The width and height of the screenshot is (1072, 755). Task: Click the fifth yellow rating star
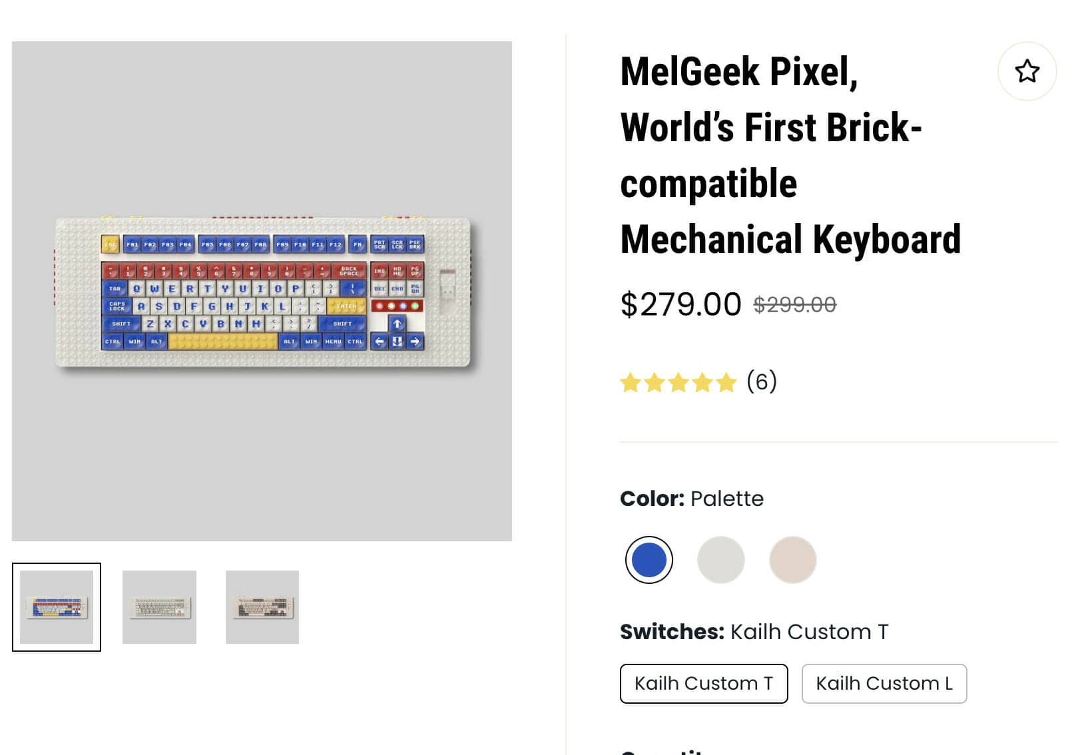point(726,383)
